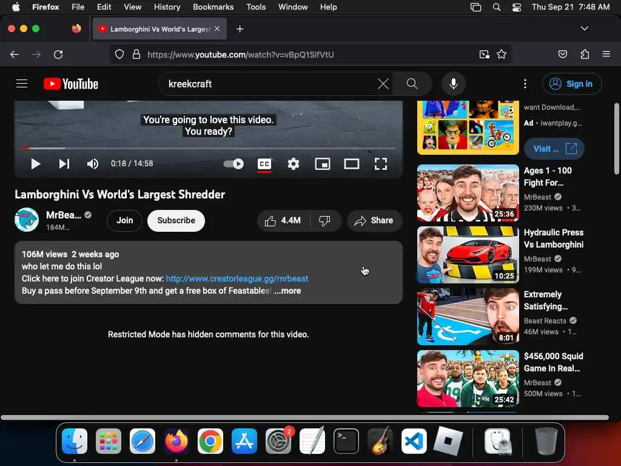Open Firefox application menu

606,54
